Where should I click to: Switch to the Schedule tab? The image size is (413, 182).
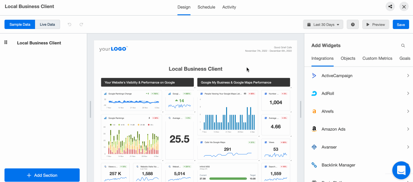click(x=206, y=7)
